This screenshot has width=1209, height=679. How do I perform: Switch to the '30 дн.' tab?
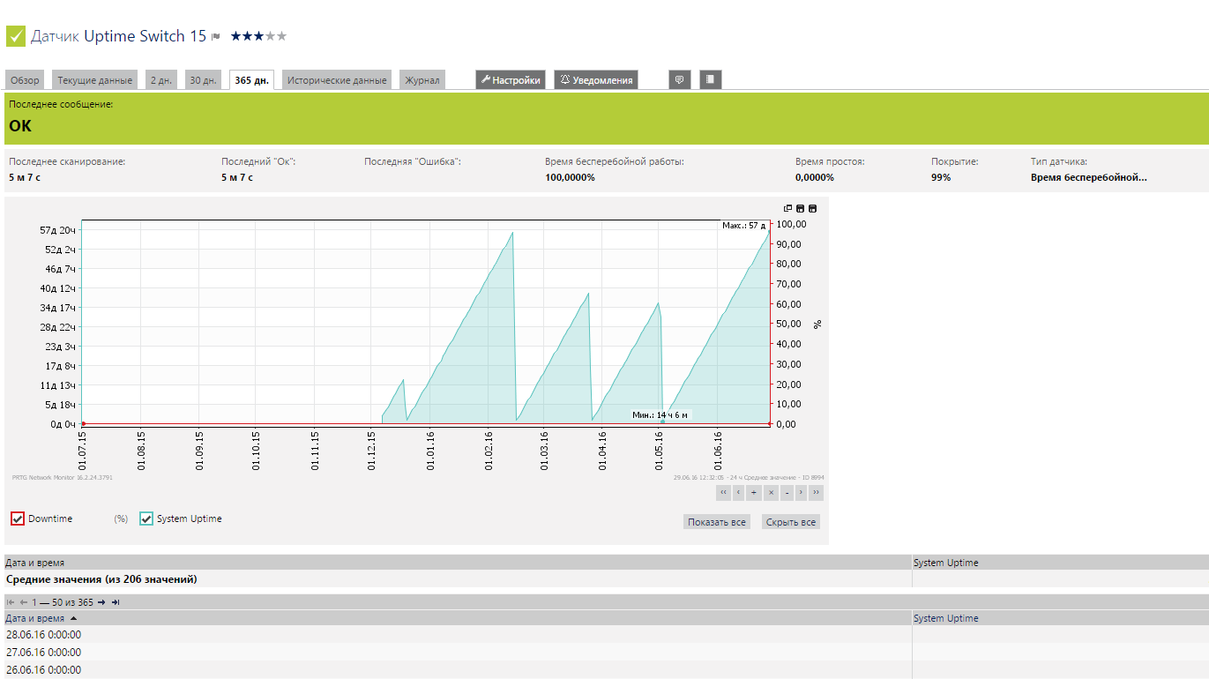tap(203, 80)
